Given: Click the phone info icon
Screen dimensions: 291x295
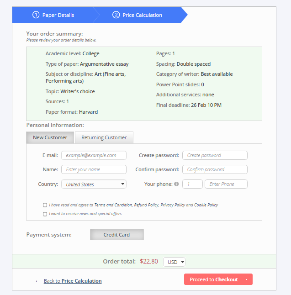Looking at the screenshot, I should coord(176,184).
